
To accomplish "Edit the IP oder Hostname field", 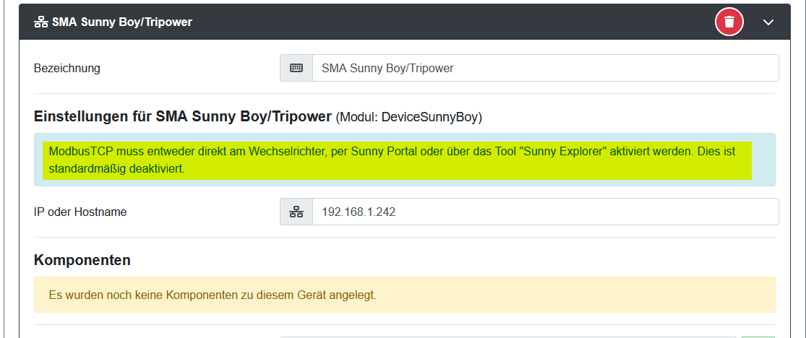I will tap(545, 212).
